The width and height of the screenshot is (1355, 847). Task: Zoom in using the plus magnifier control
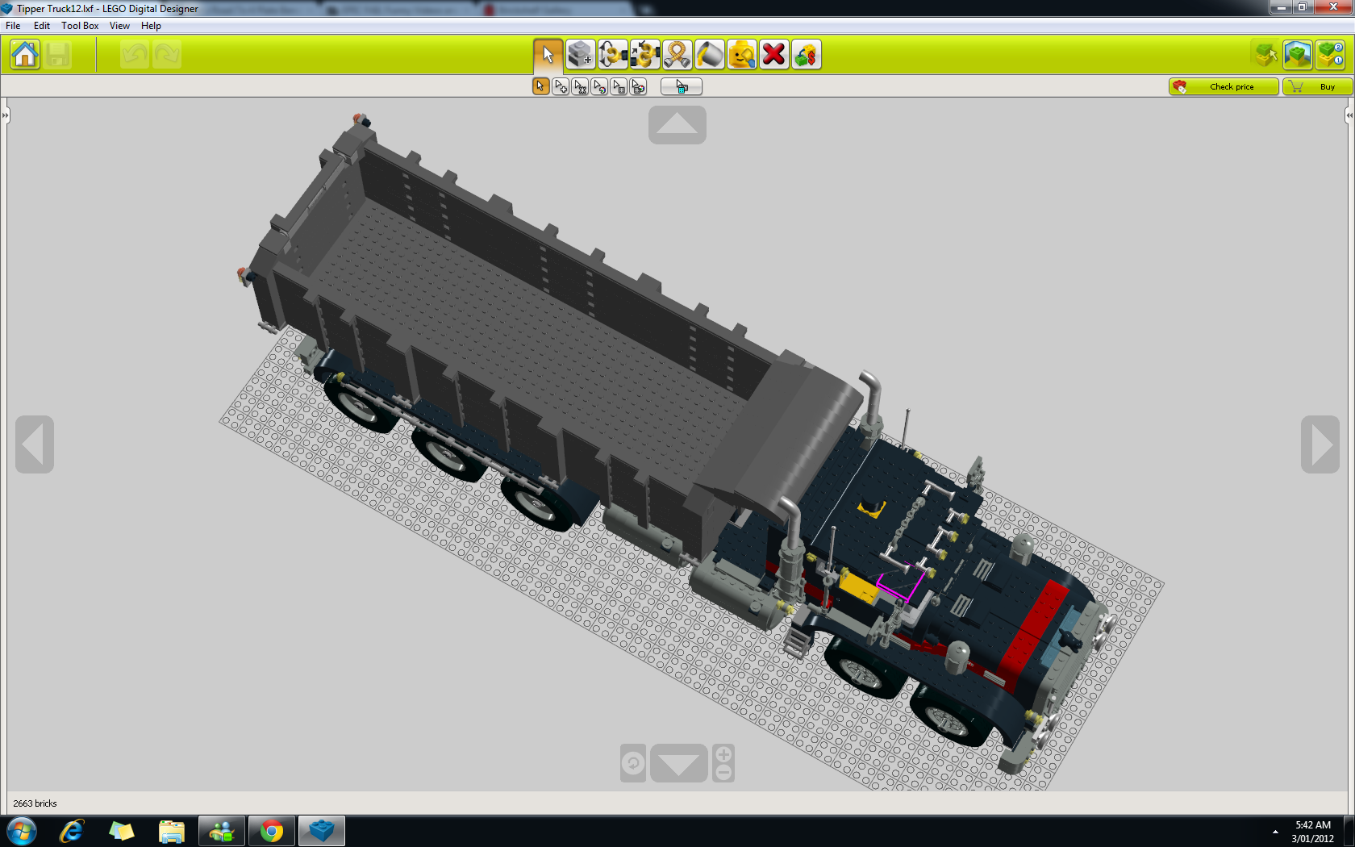723,756
